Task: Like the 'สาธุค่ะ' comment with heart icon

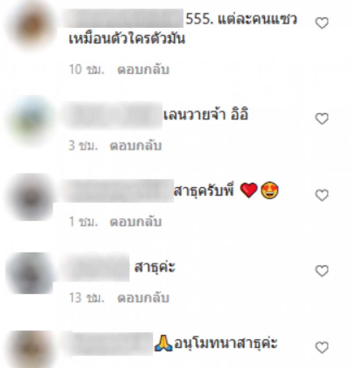Action: [322, 271]
